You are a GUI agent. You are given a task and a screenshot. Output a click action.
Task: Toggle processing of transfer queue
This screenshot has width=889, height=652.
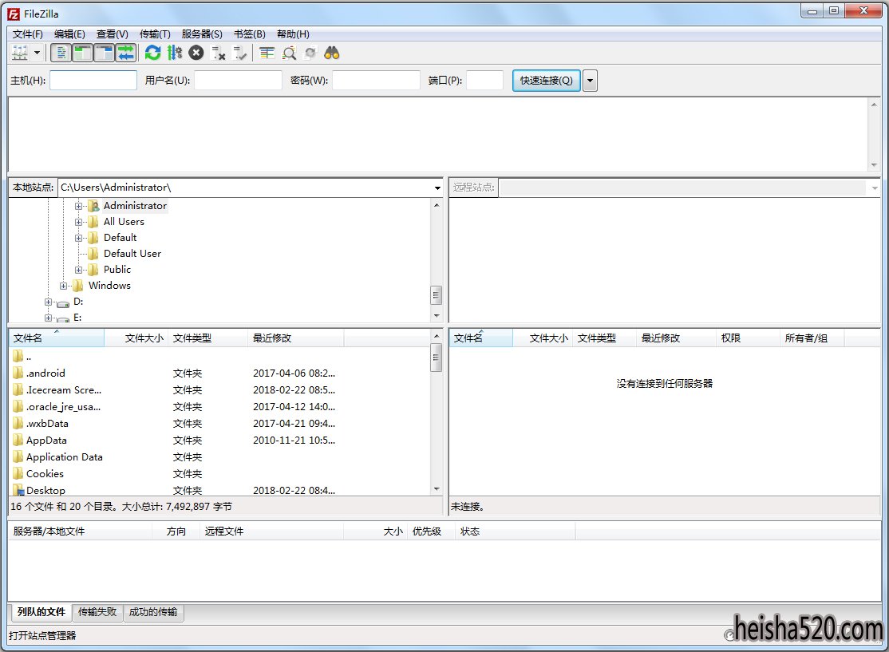pyautogui.click(x=175, y=53)
